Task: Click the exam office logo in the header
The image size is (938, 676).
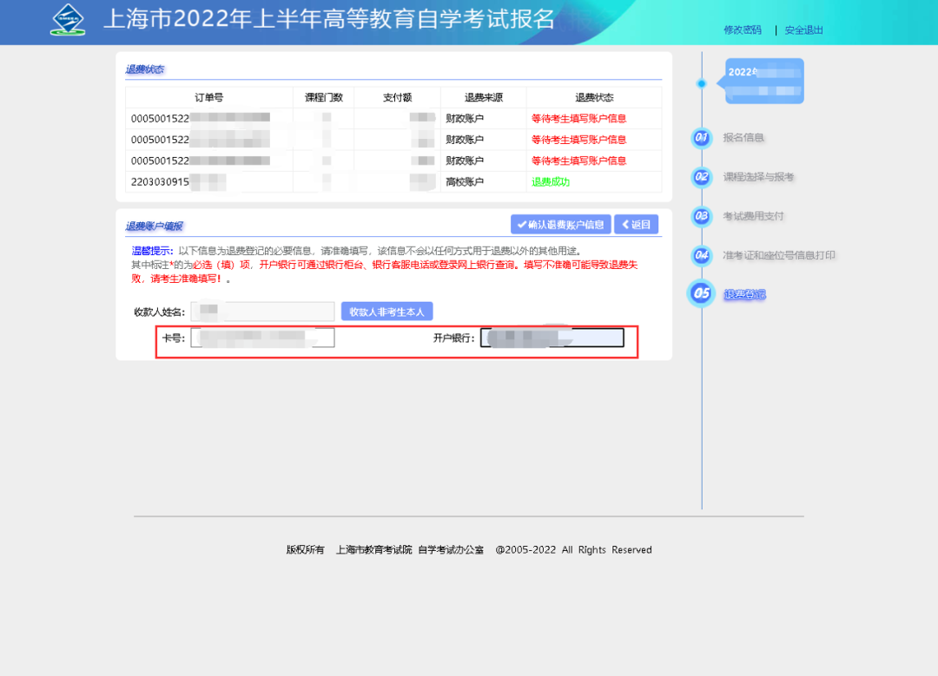Action: [68, 18]
